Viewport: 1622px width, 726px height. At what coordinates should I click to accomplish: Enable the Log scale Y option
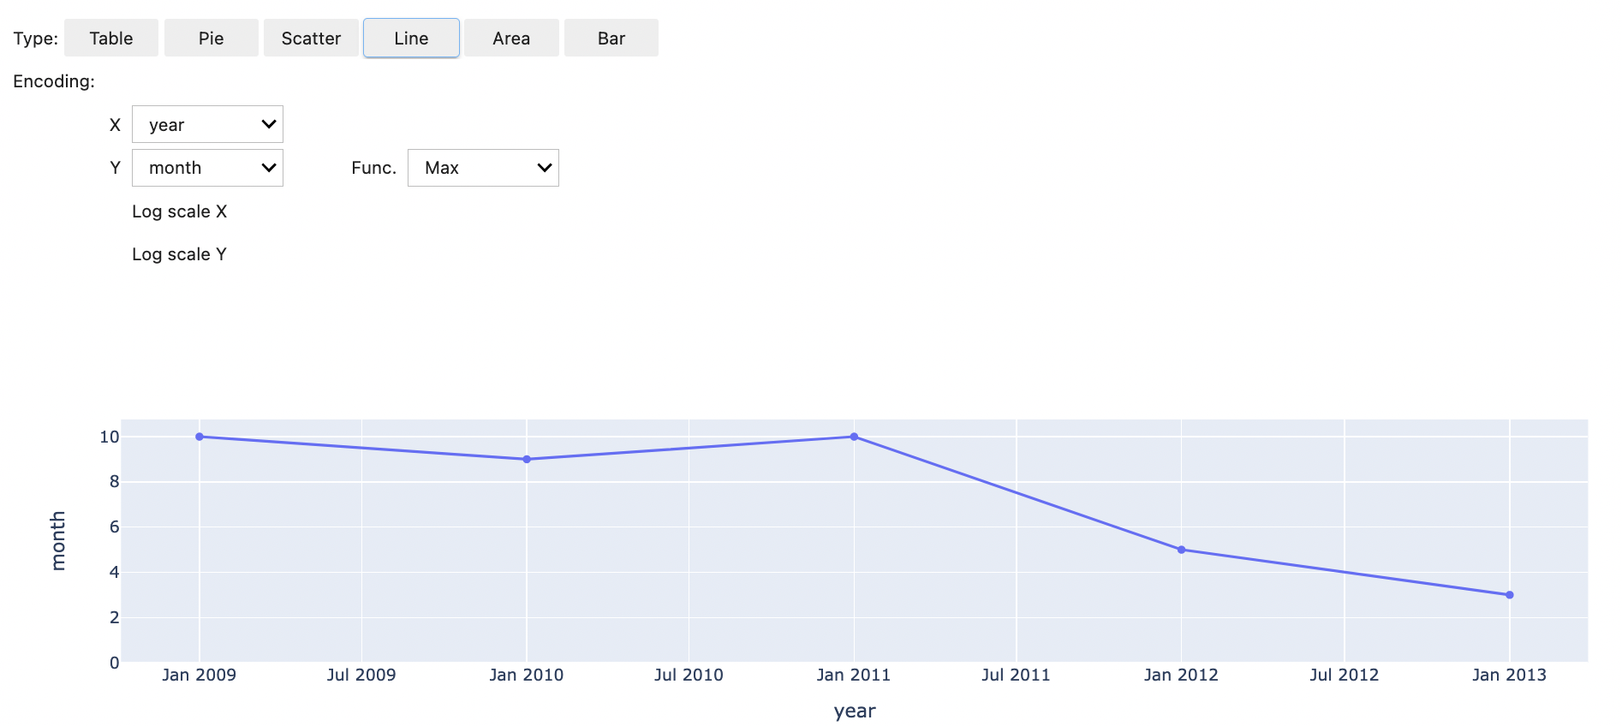(179, 254)
